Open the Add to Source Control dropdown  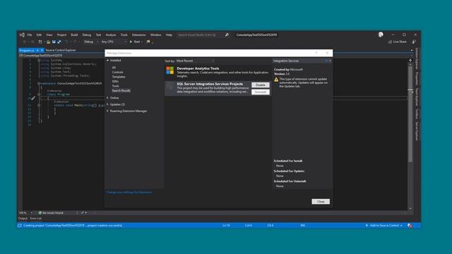384,226
